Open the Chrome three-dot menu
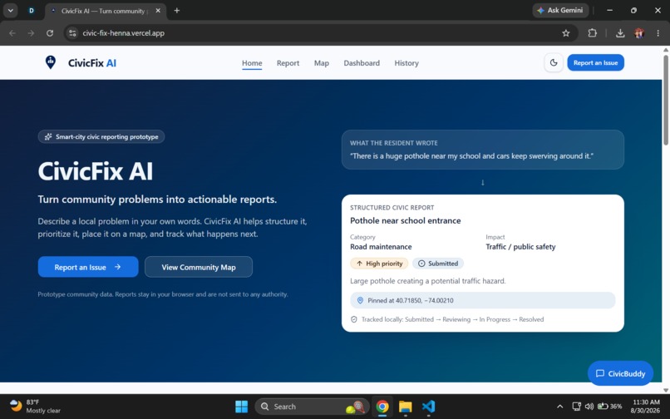Image resolution: width=670 pixels, height=419 pixels. (x=658, y=33)
